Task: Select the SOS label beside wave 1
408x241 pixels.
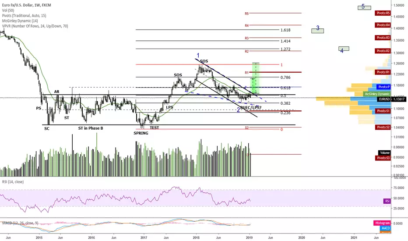Action: (204, 61)
